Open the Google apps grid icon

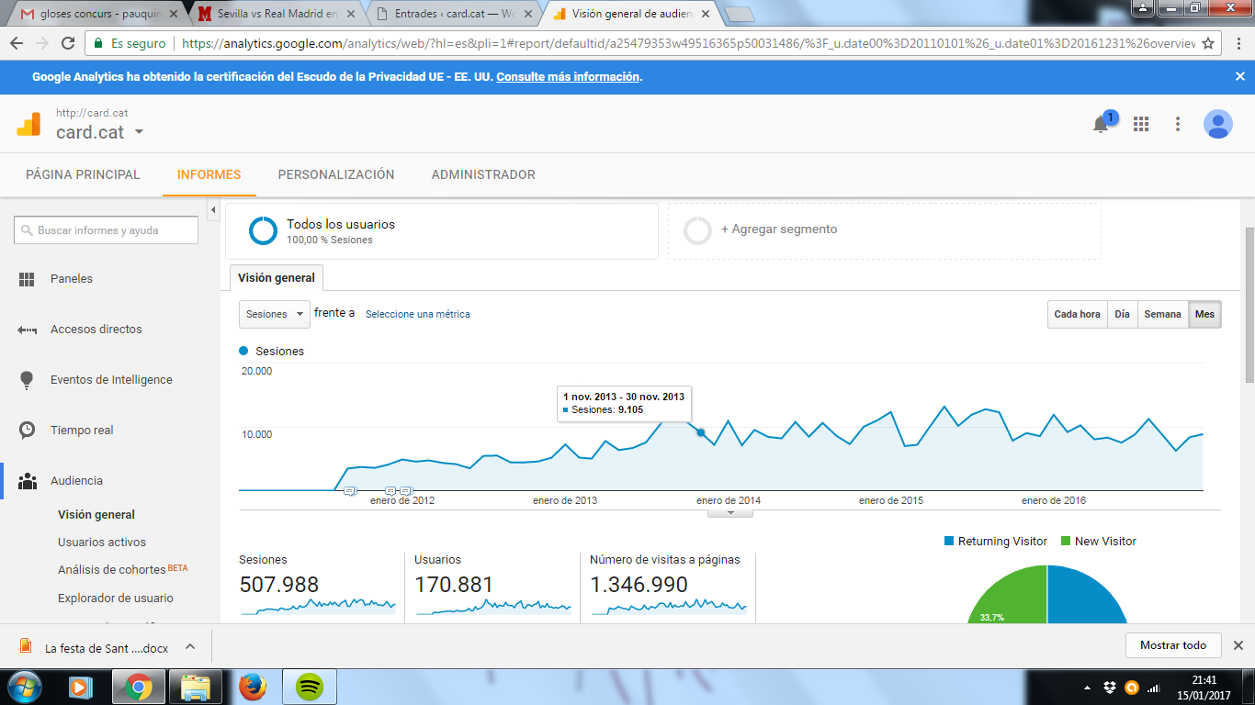point(1141,124)
